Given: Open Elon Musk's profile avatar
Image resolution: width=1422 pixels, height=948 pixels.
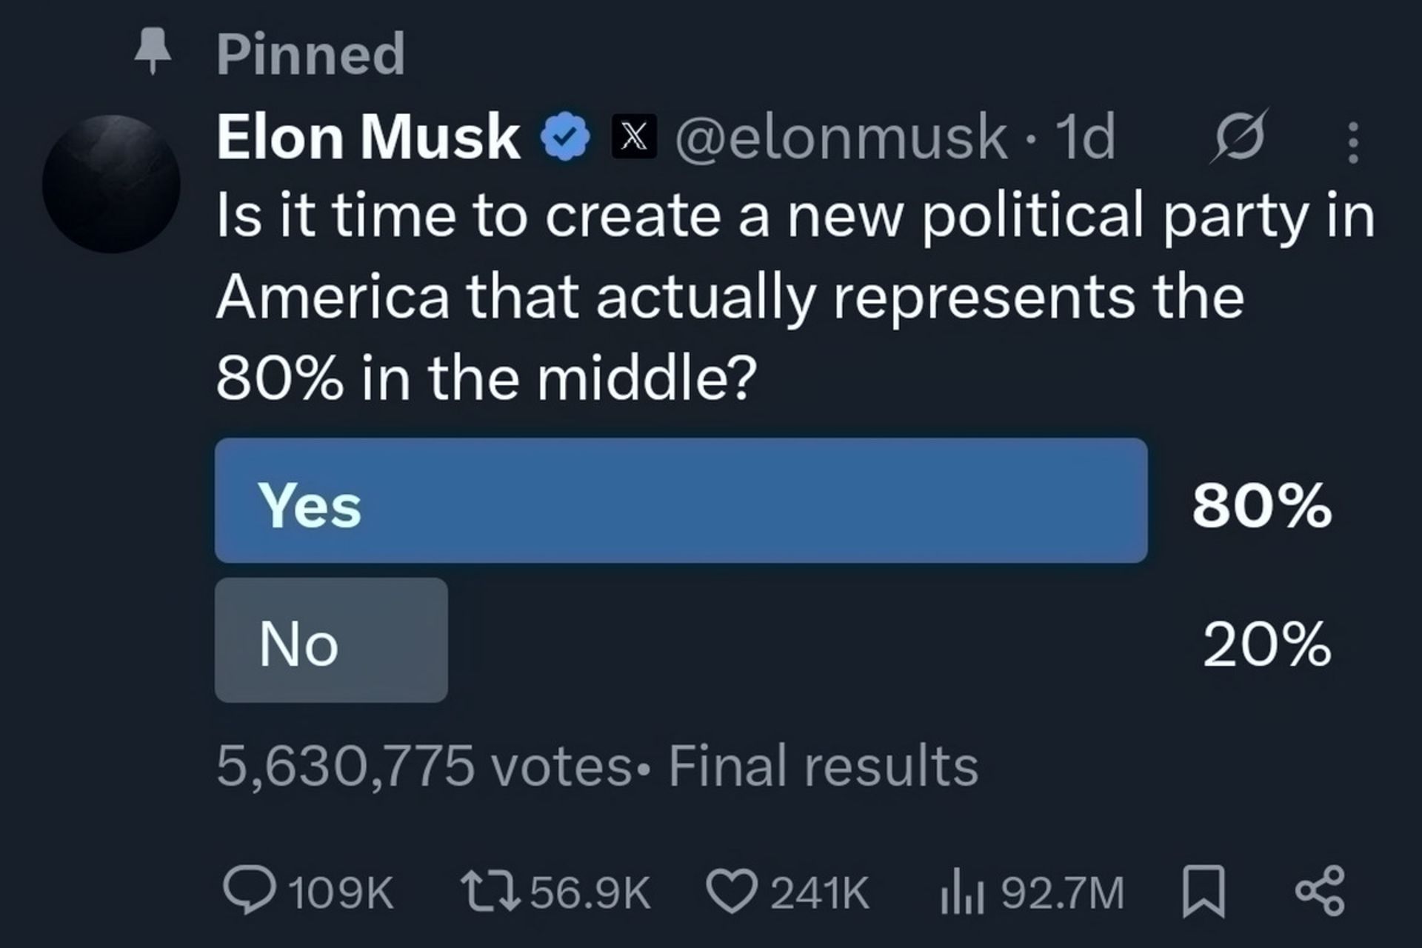Looking at the screenshot, I should pos(111,184).
